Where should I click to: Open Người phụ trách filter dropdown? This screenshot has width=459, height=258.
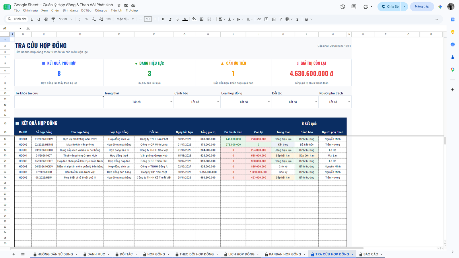coord(349,102)
